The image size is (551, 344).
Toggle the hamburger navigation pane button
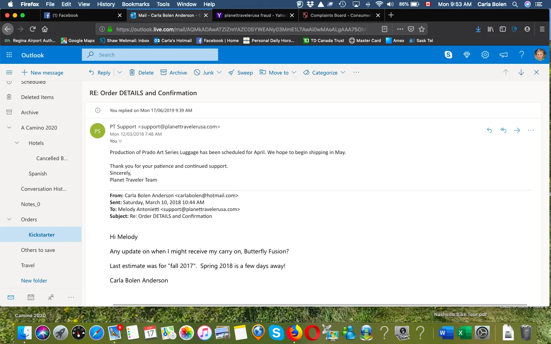pos(9,73)
